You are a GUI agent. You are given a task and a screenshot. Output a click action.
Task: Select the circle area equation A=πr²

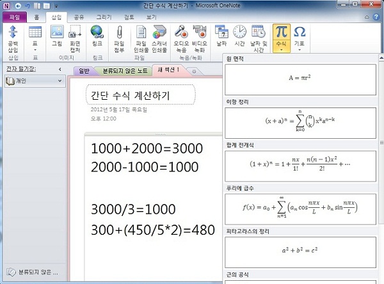coord(301,79)
